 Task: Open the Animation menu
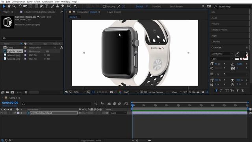click(47, 2)
